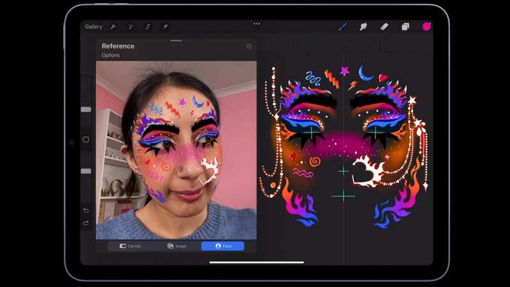Switch Reference to Image tab
This screenshot has height=287, width=510.
click(x=177, y=246)
